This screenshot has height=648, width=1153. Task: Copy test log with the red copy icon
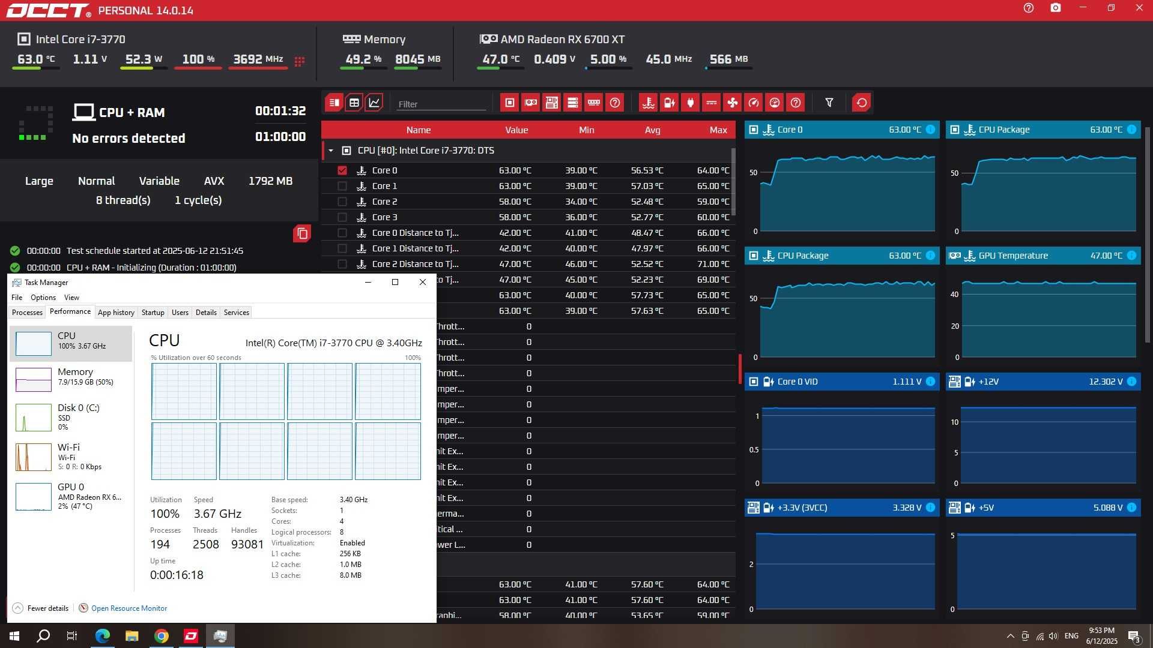(302, 233)
